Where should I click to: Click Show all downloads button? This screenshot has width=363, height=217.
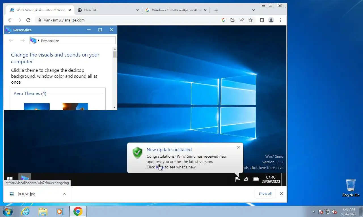click(x=265, y=194)
